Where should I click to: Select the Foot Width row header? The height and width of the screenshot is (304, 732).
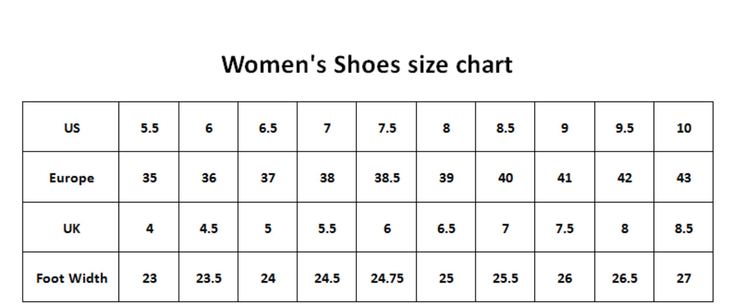(x=71, y=278)
